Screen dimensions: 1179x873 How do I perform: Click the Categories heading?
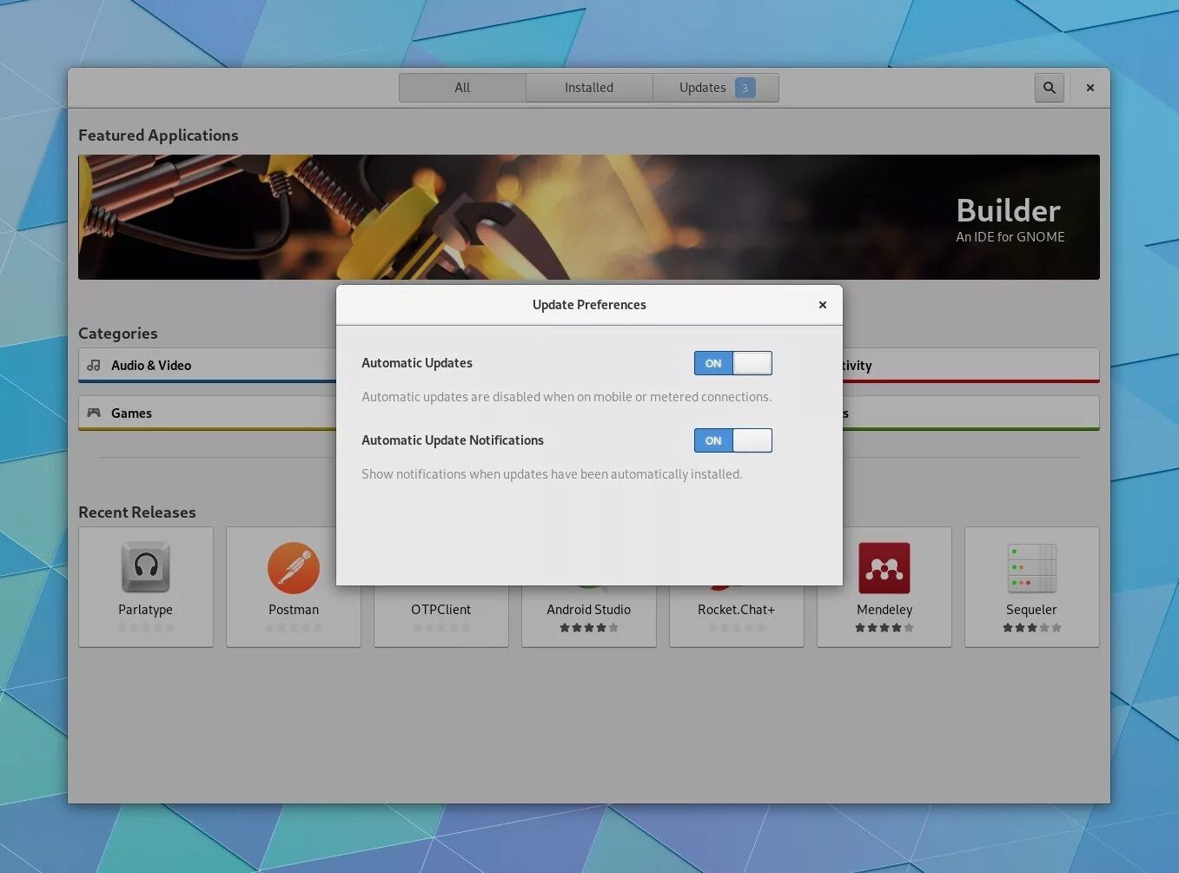[118, 334]
